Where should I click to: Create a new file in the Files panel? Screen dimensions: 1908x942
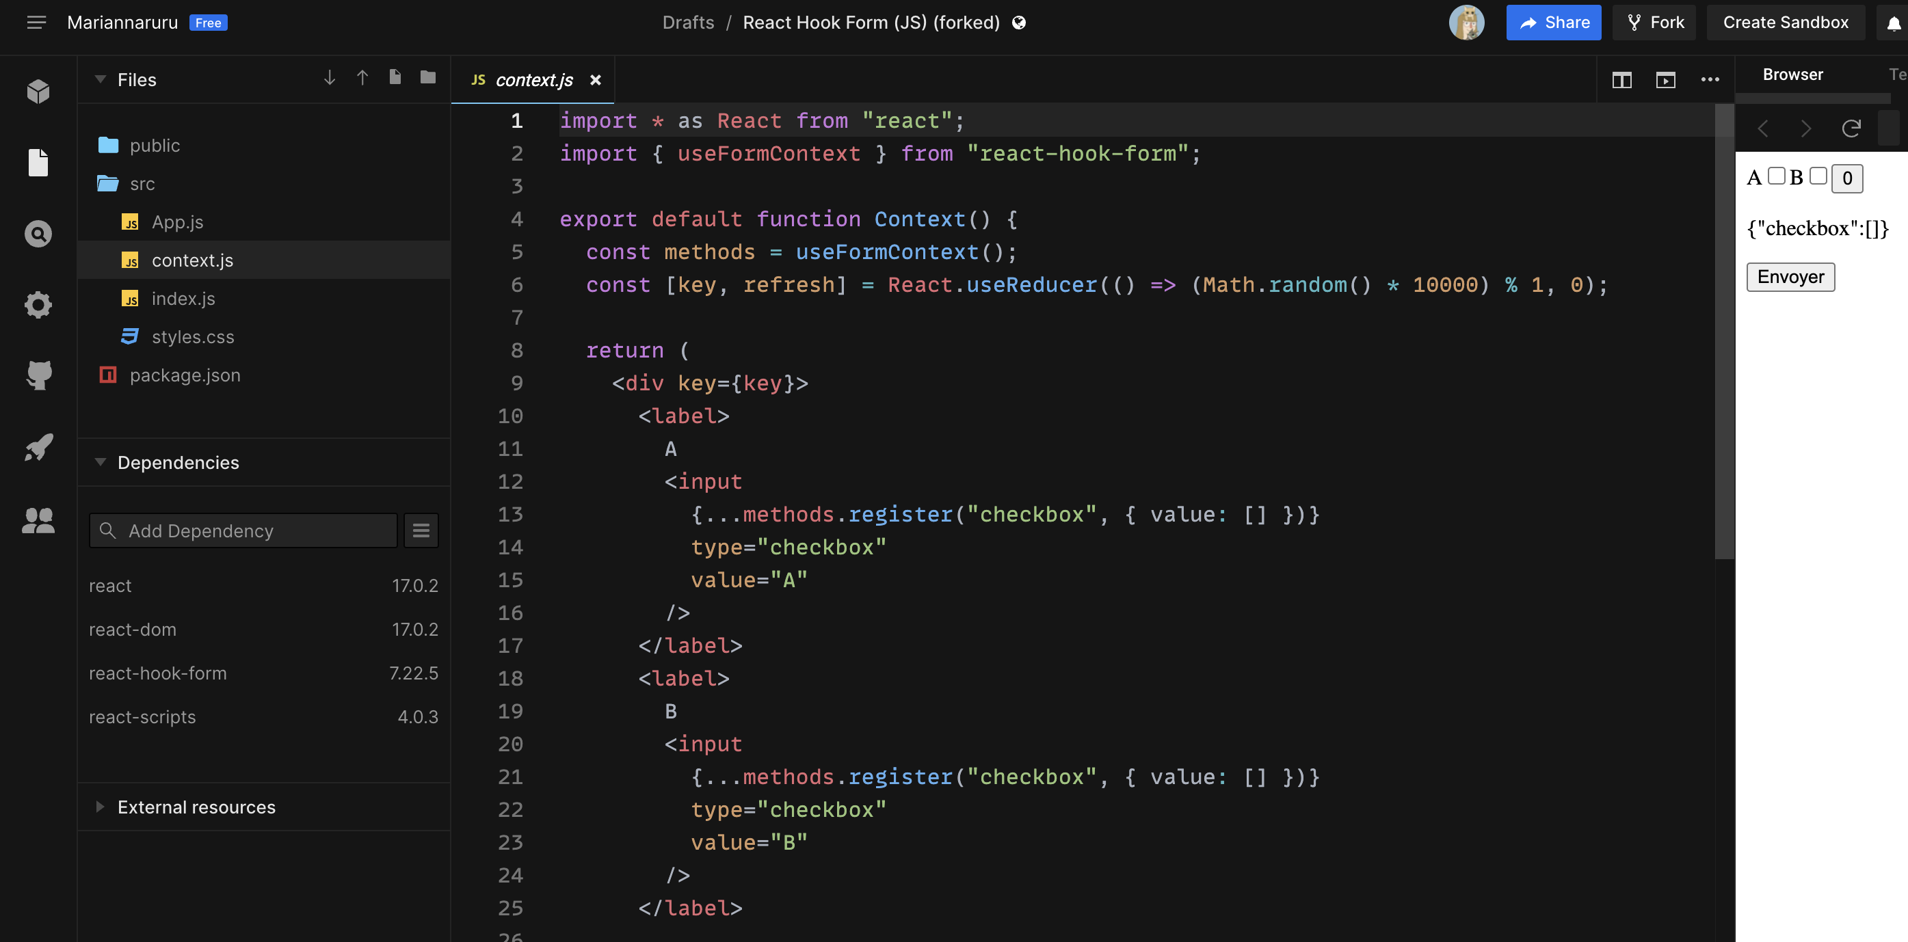pos(394,77)
